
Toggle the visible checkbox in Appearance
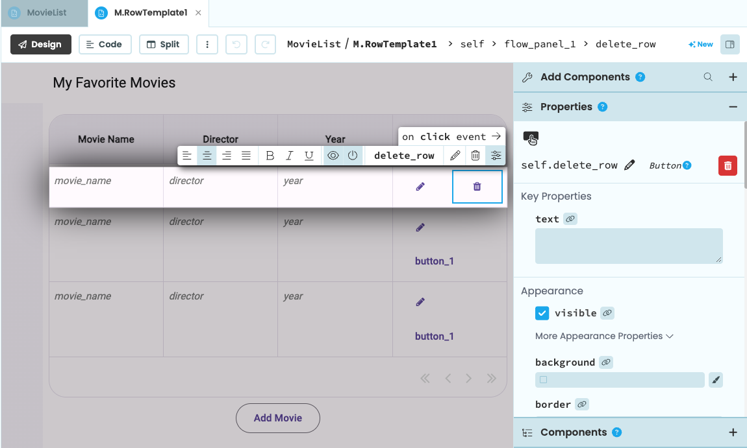[x=542, y=313]
